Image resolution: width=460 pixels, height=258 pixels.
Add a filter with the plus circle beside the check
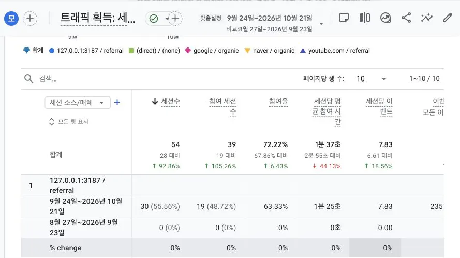[175, 19]
